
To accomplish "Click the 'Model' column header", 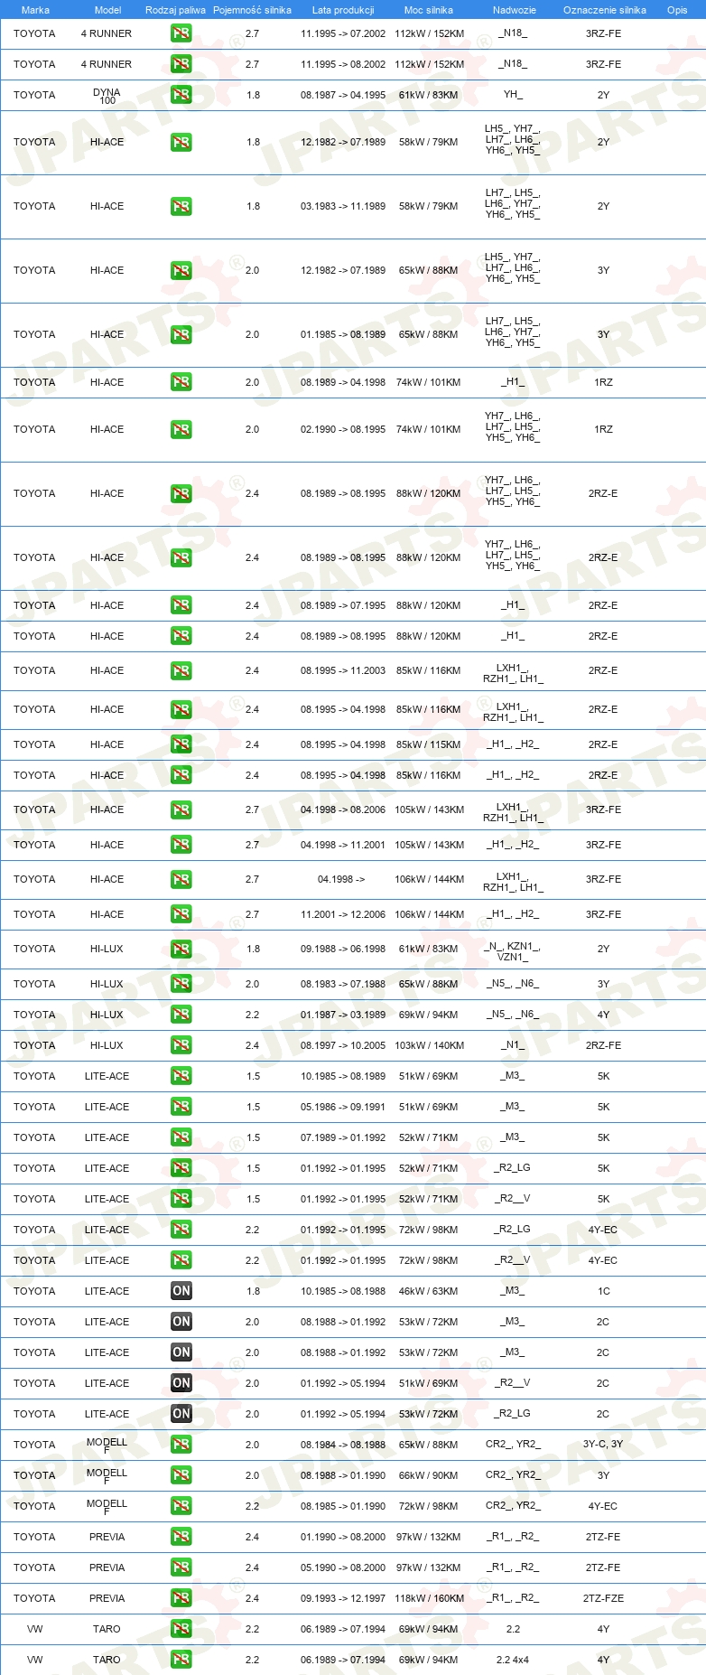I will [x=107, y=10].
